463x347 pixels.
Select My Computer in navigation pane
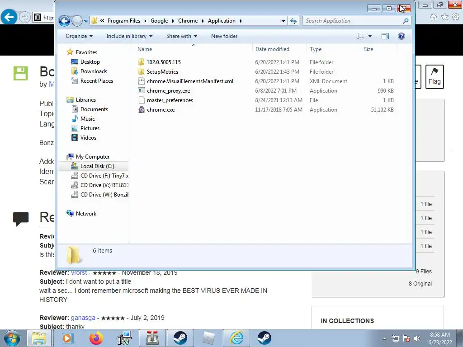point(92,157)
